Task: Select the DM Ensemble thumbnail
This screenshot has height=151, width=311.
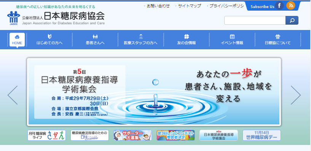Action: coord(90,135)
